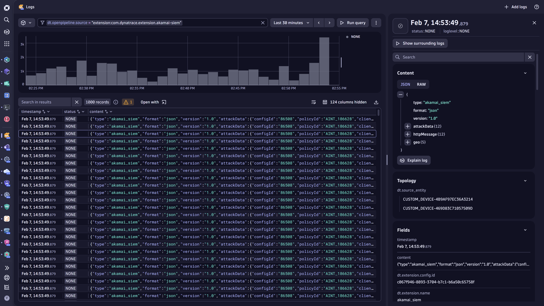Click the panel divider handle between table and details
The image size is (544, 306).
point(387,160)
